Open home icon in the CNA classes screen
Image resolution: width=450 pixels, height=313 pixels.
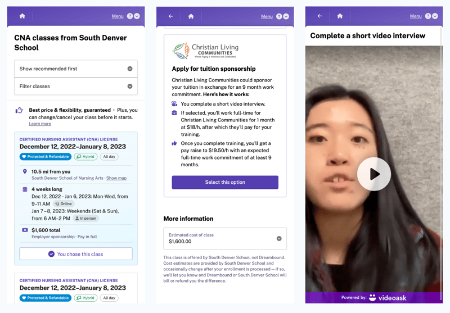point(22,16)
